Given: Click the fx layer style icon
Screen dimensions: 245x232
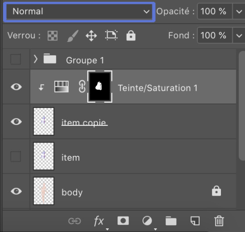Looking at the screenshot, I should tap(99, 221).
